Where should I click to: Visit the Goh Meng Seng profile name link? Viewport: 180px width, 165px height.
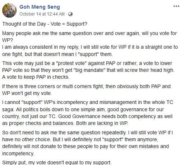[40, 7]
